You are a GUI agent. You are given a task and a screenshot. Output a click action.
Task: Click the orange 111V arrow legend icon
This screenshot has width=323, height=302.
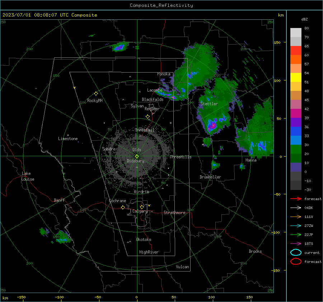(296, 217)
